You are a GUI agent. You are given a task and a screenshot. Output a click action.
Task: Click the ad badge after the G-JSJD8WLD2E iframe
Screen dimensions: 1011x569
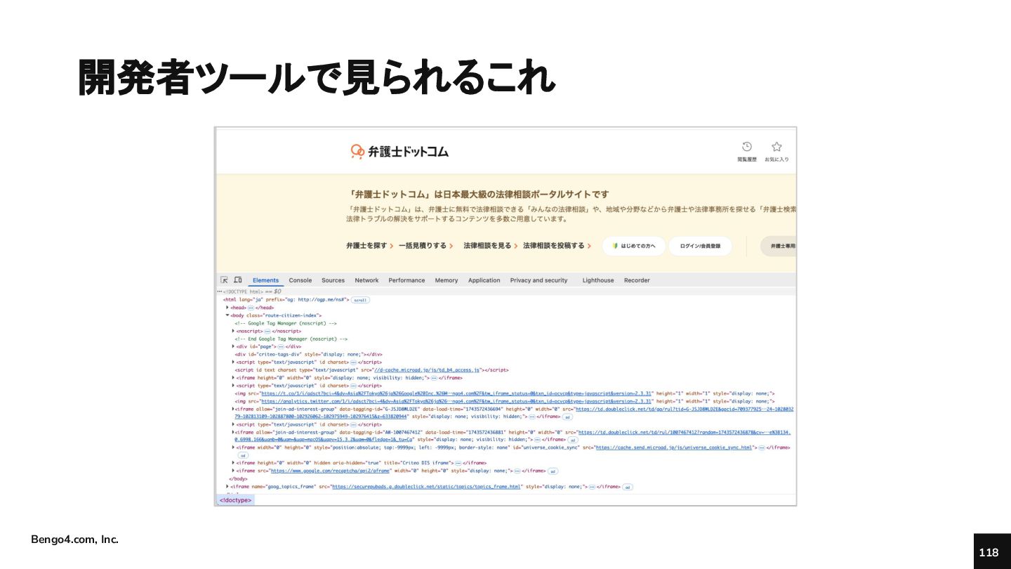[x=568, y=417]
